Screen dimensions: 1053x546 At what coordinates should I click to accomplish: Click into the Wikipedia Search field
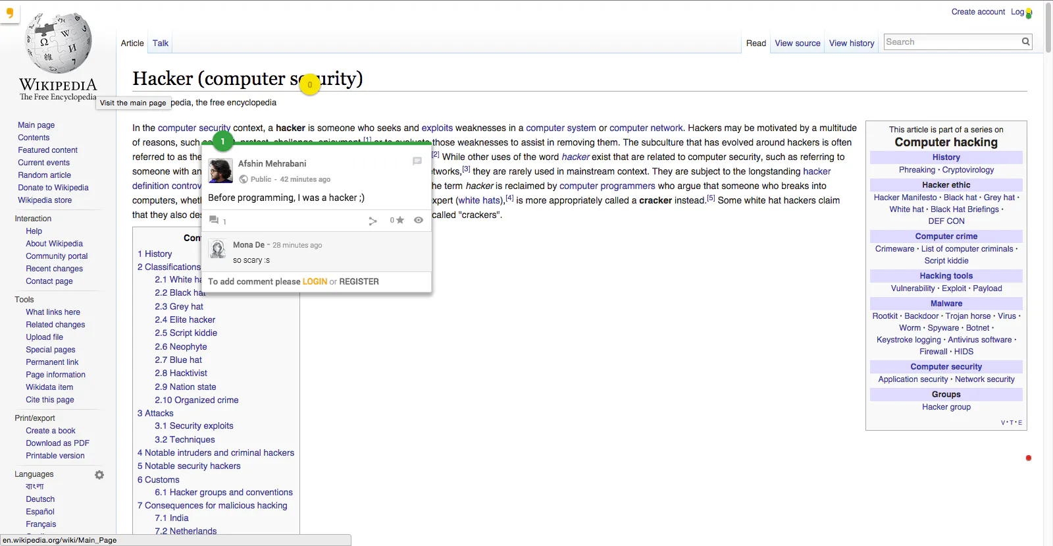pyautogui.click(x=952, y=42)
